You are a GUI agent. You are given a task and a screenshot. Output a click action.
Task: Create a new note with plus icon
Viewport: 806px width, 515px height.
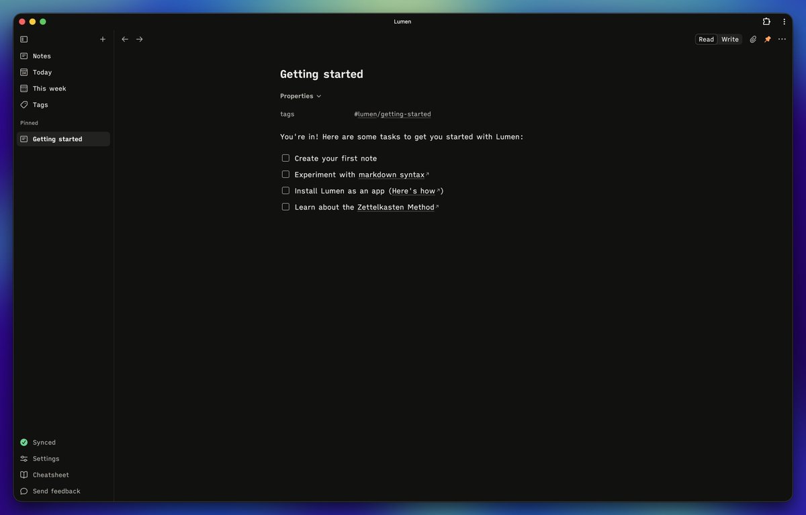coord(103,40)
